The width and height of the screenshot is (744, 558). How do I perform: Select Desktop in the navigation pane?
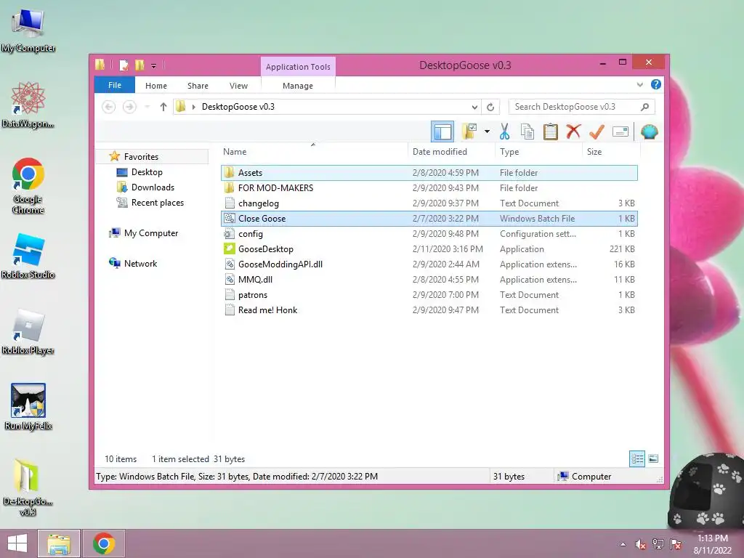[x=147, y=172]
